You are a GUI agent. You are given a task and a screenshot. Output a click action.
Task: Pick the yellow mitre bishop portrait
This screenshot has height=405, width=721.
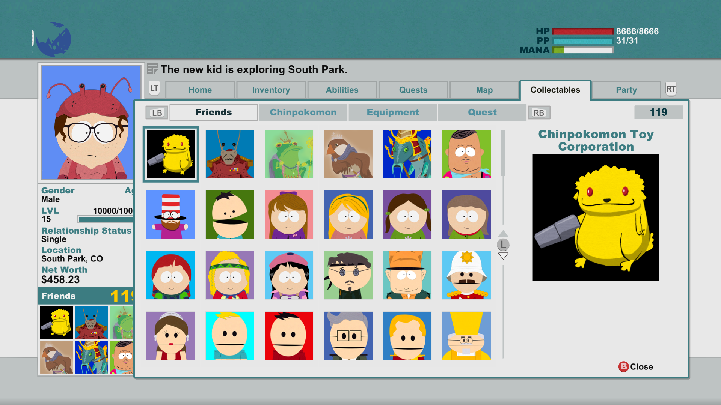[x=466, y=336]
